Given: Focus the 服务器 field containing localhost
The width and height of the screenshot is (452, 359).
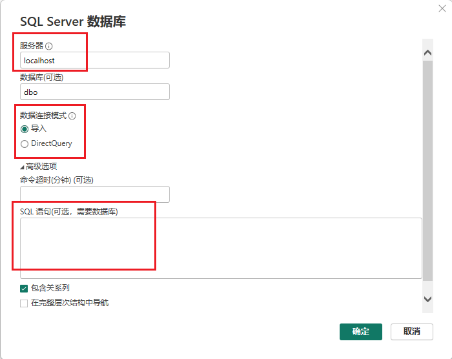Looking at the screenshot, I should click(x=95, y=60).
